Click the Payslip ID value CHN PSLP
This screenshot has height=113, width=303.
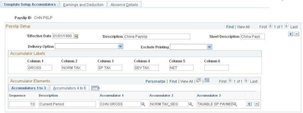(x=43, y=18)
